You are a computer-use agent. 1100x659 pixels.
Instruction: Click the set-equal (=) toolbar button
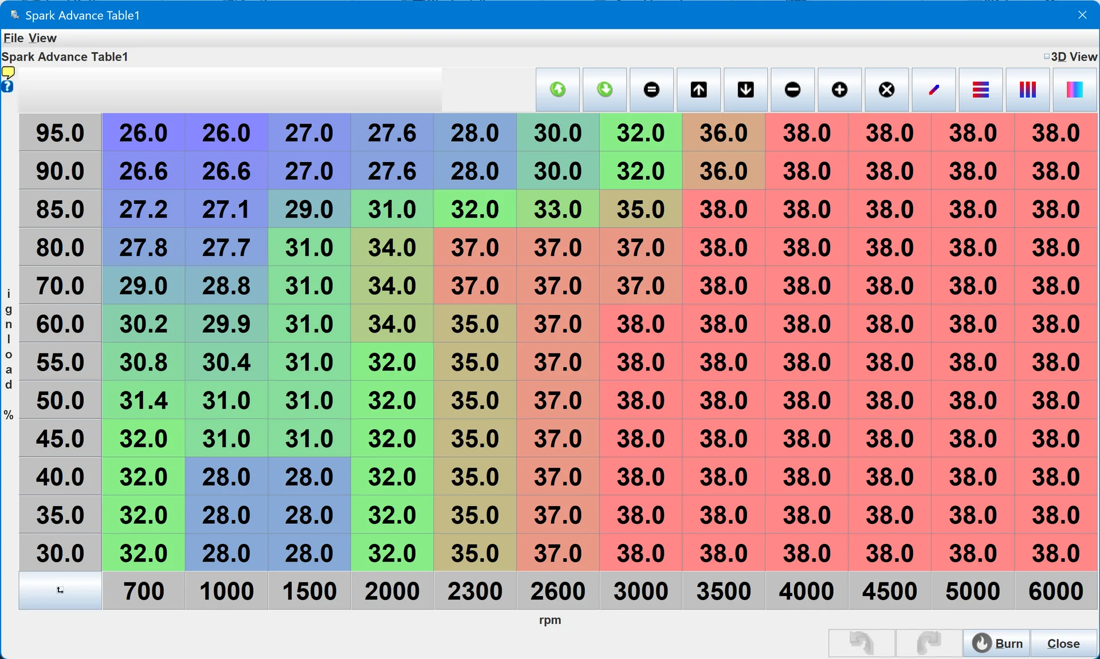point(651,90)
